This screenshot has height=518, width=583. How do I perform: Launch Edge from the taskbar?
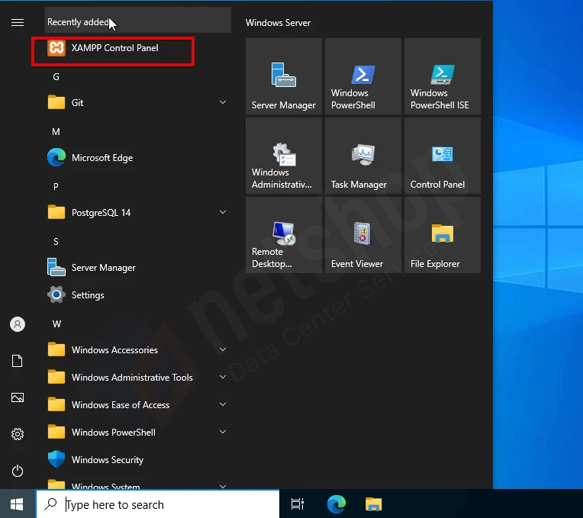pos(337,504)
